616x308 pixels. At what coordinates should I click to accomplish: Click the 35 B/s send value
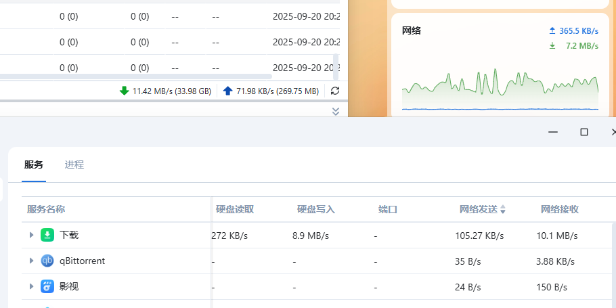pyautogui.click(x=468, y=261)
